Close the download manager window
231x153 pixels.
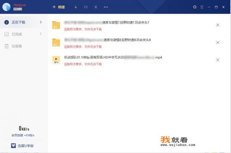point(223,7)
